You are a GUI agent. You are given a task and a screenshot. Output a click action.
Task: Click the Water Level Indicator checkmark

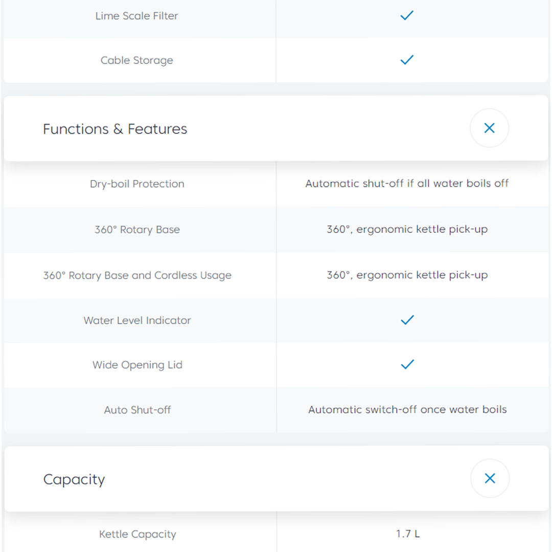(x=407, y=320)
